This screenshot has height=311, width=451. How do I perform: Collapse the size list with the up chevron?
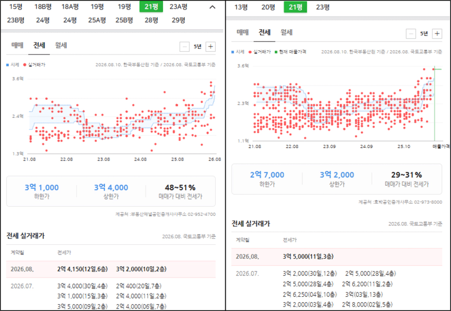212,7
